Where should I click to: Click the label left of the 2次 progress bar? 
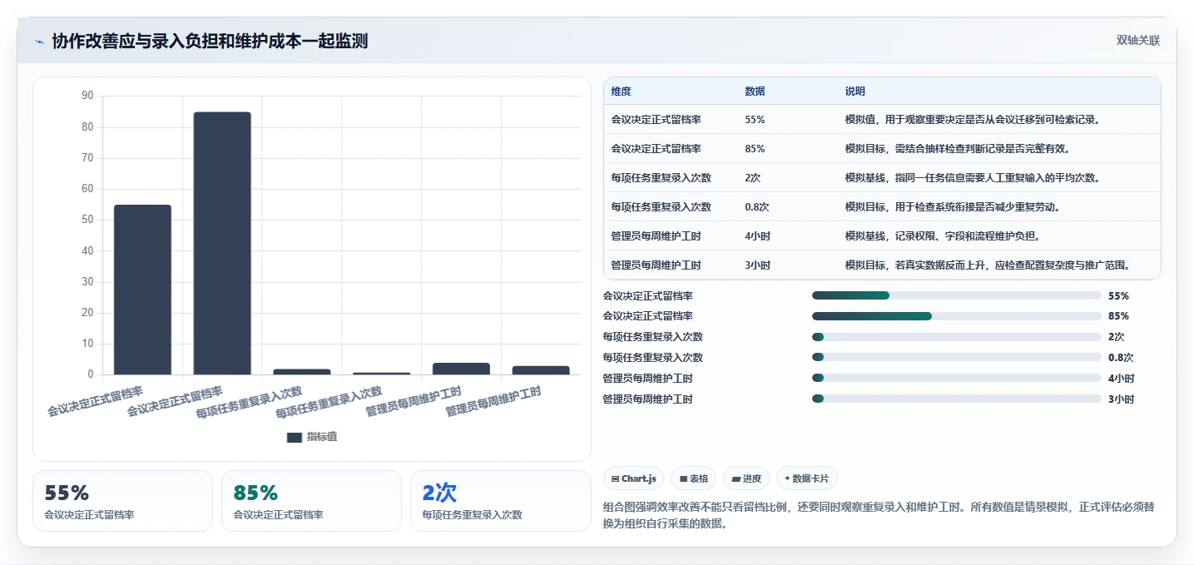[652, 337]
